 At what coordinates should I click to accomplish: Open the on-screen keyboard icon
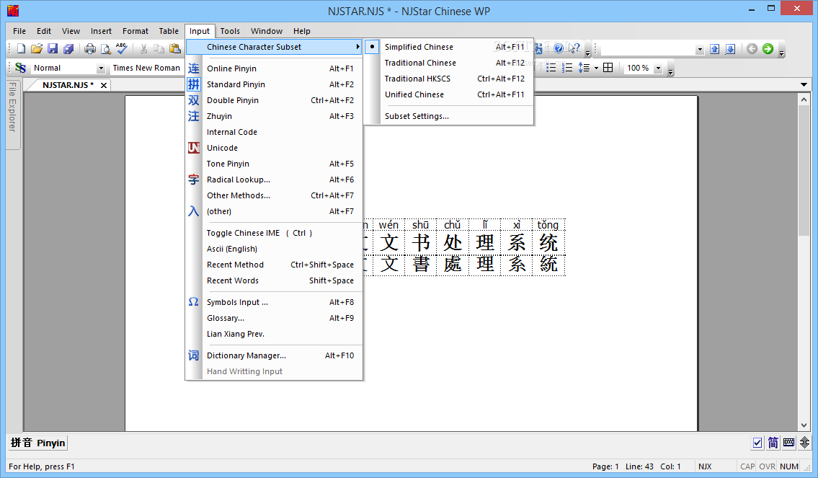pos(788,443)
